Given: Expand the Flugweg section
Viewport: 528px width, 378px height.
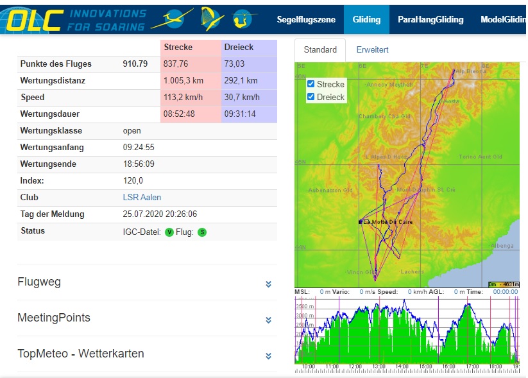Looking at the screenshot, I should (x=268, y=284).
